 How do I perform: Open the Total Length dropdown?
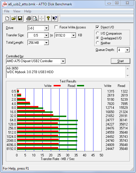point(46,42)
